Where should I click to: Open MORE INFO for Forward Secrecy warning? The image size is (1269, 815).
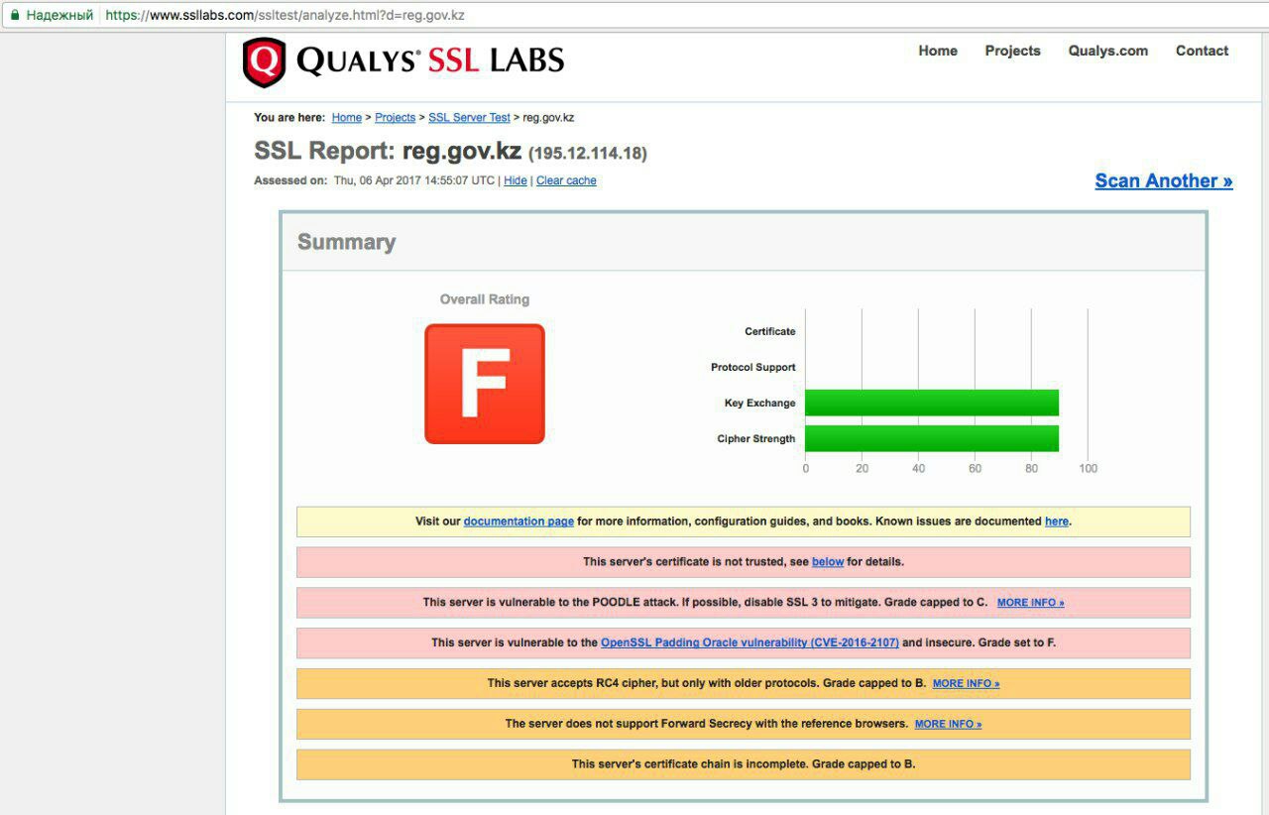tap(948, 724)
